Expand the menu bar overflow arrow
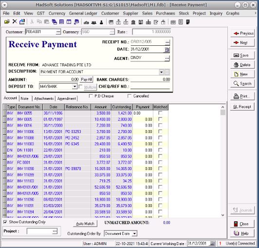Image resolution: width=259 pixels, height=248 pixels. click(x=256, y=13)
